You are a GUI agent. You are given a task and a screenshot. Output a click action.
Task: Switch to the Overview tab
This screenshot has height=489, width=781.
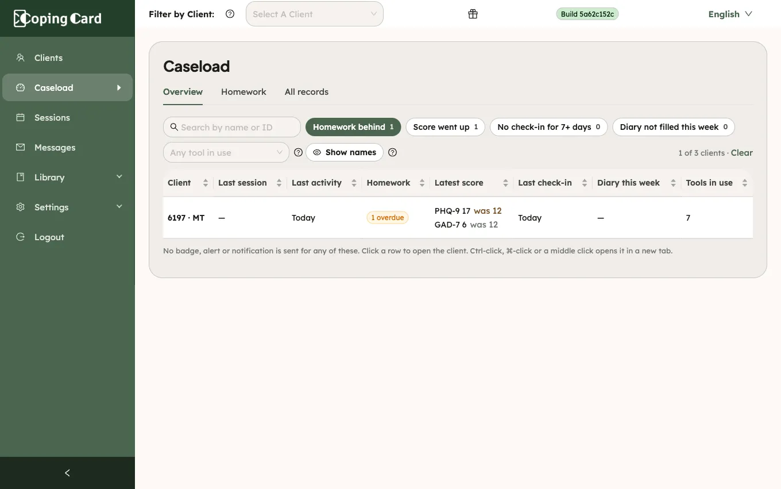[x=183, y=92]
